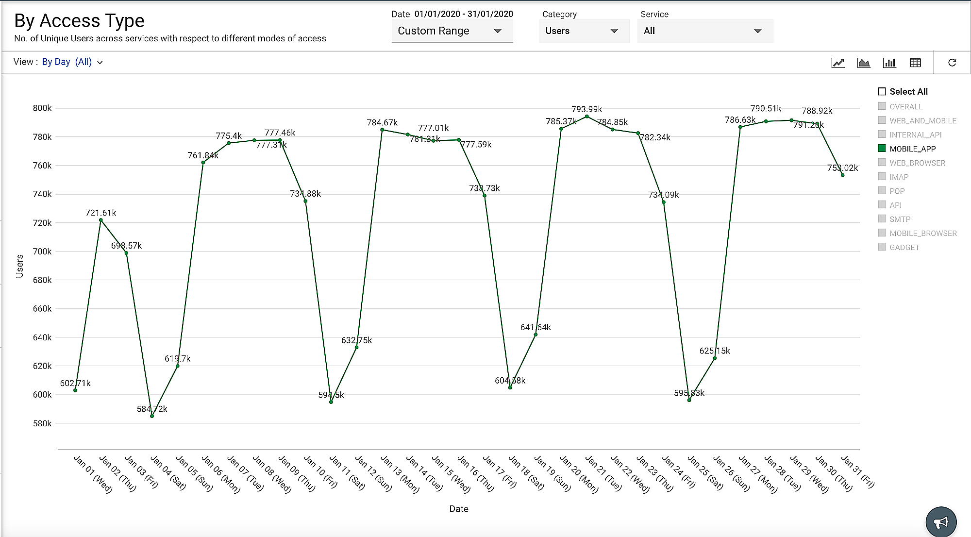This screenshot has width=971, height=537.
Task: Open the Custom Range dropdown
Action: [452, 31]
